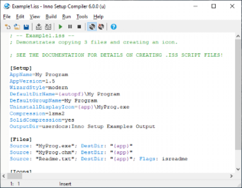Open the Run menu
This screenshot has width=242, height=188.
(66, 16)
